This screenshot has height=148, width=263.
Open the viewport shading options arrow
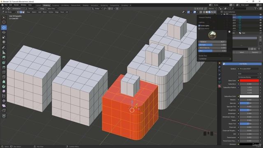tap(215, 12)
